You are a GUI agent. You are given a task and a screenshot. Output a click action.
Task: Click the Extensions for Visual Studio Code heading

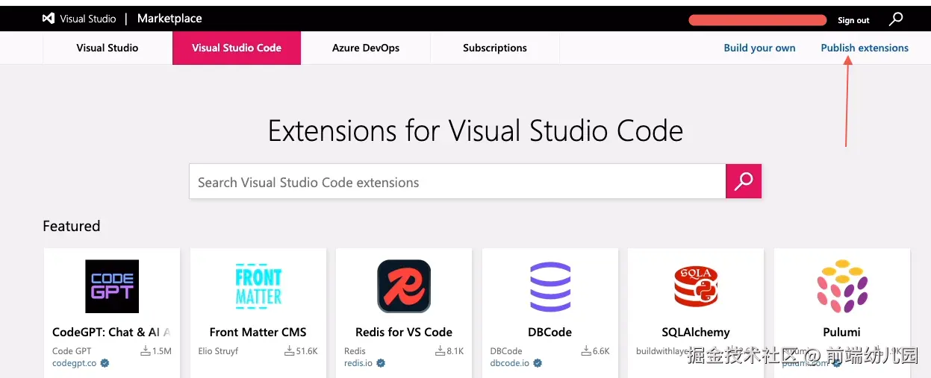click(476, 131)
